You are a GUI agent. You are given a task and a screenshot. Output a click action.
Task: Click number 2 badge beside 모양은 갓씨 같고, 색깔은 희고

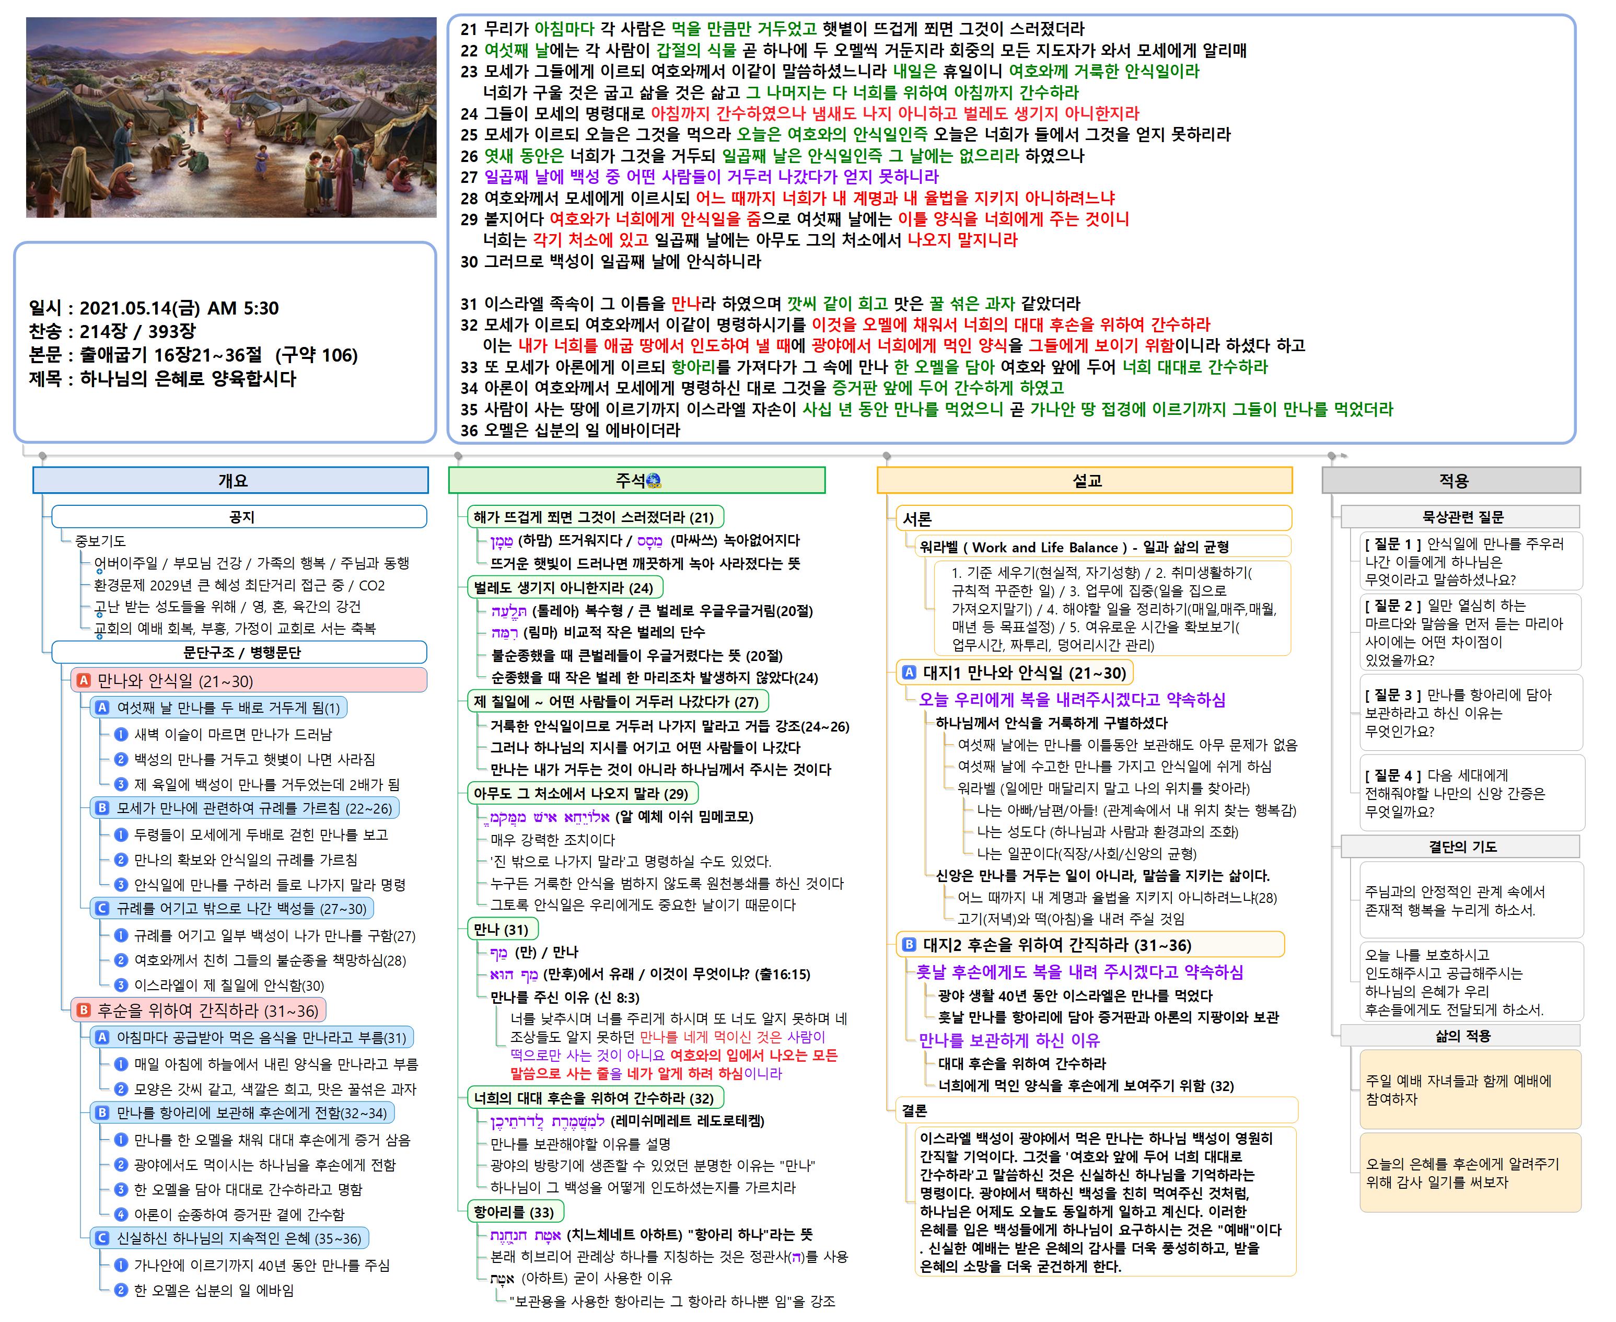[120, 1089]
